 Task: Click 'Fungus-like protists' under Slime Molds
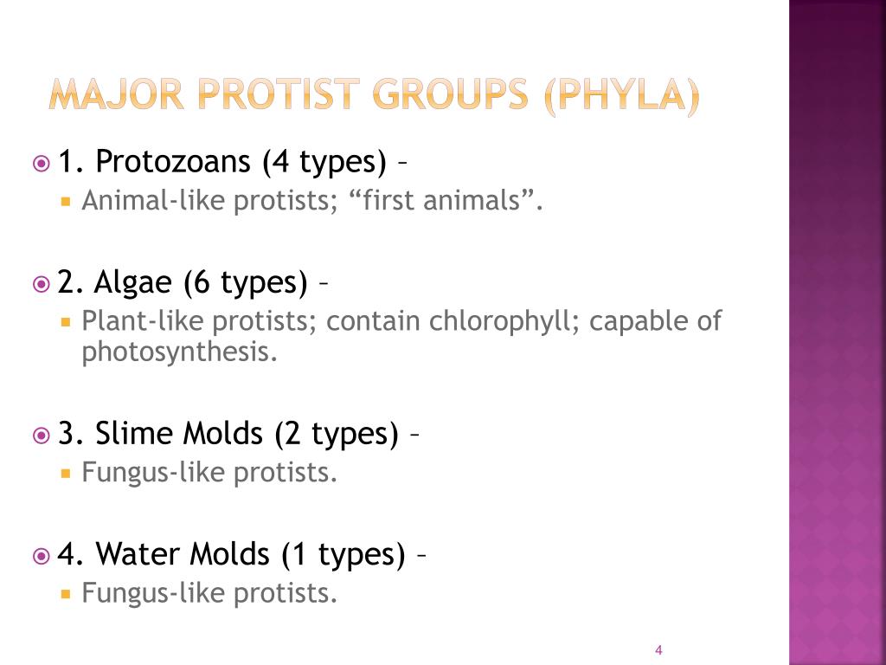[x=209, y=473]
